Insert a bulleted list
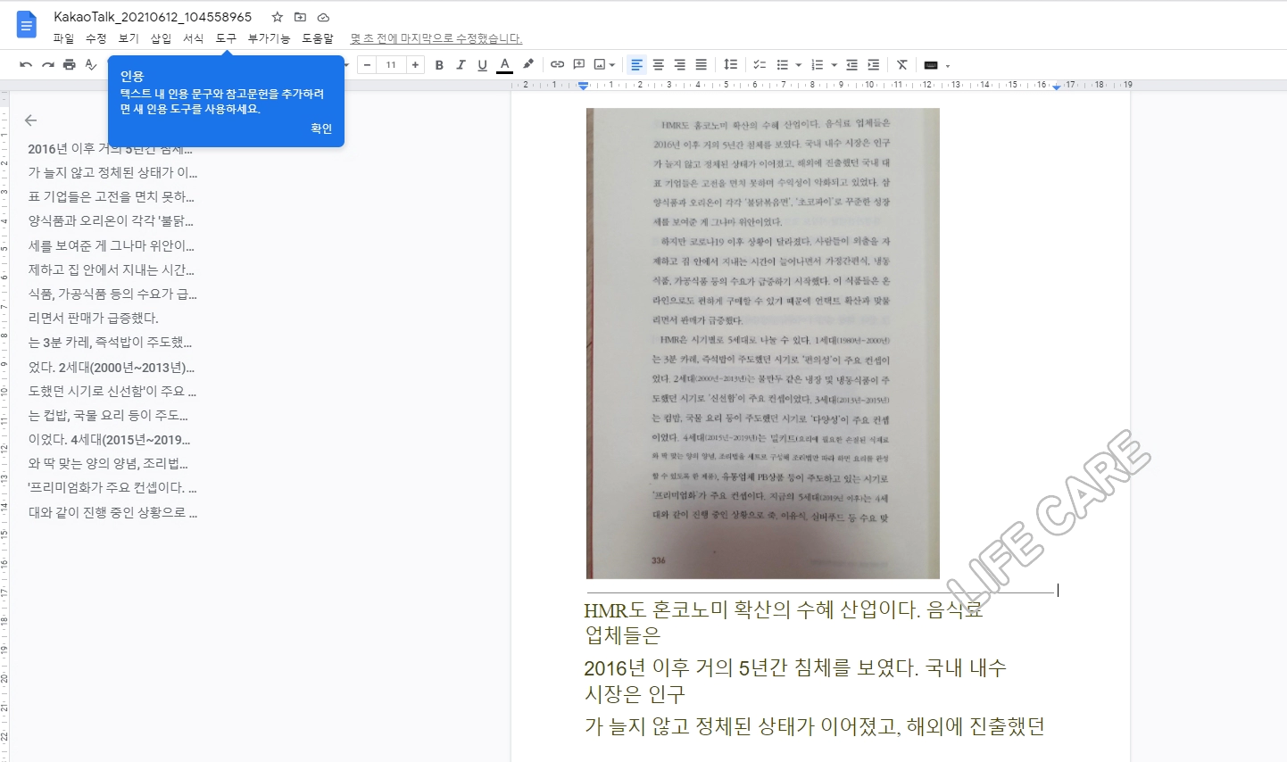Screen dimensions: 1287x762 click(782, 64)
